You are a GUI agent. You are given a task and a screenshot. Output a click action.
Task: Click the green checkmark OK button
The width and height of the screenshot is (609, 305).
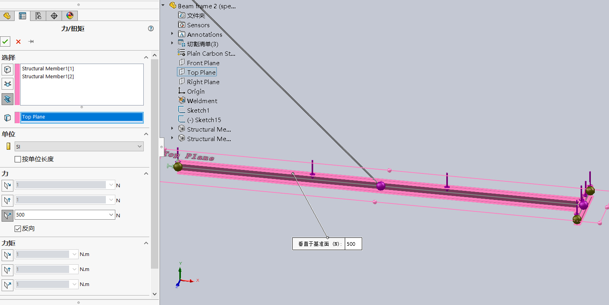coord(5,41)
